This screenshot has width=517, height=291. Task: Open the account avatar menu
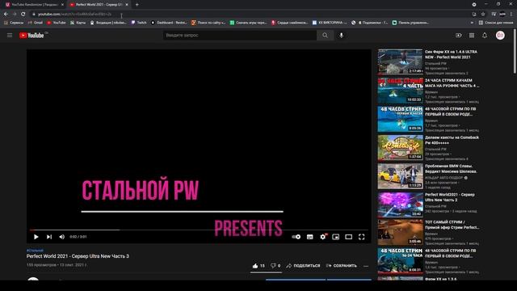500,36
